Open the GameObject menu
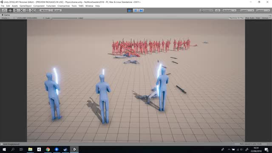This screenshot has width=272, height=153. pyautogui.click(x=25, y=6)
